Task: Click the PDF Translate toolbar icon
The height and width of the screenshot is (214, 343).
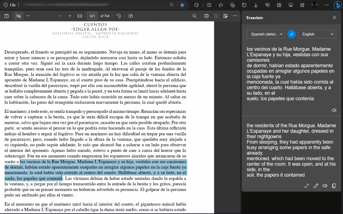Action: 18,16
